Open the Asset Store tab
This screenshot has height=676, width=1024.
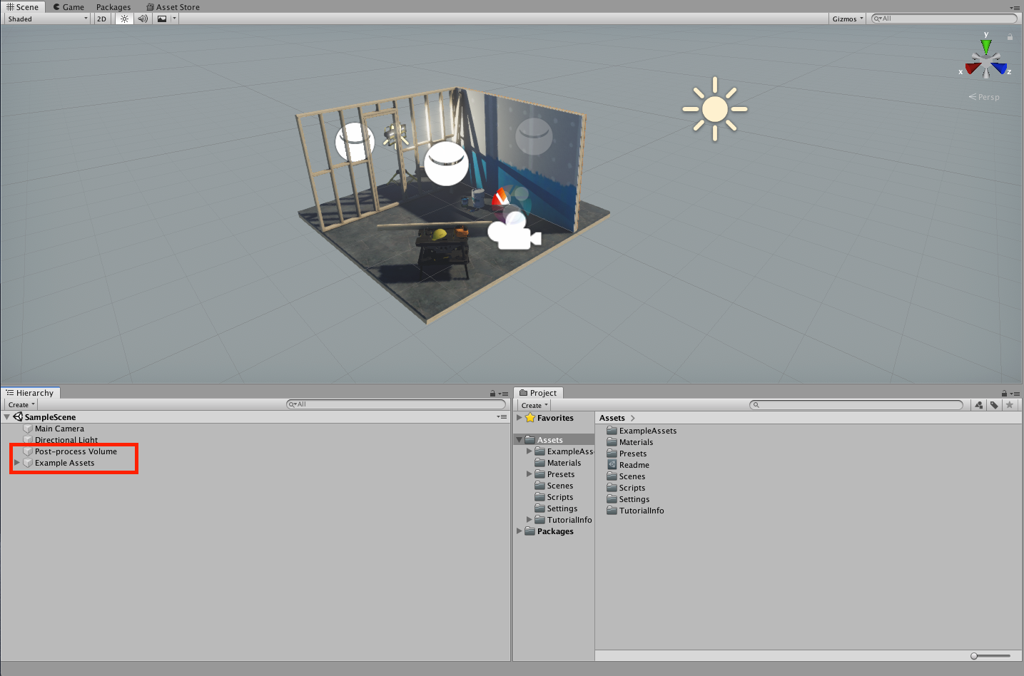173,6
